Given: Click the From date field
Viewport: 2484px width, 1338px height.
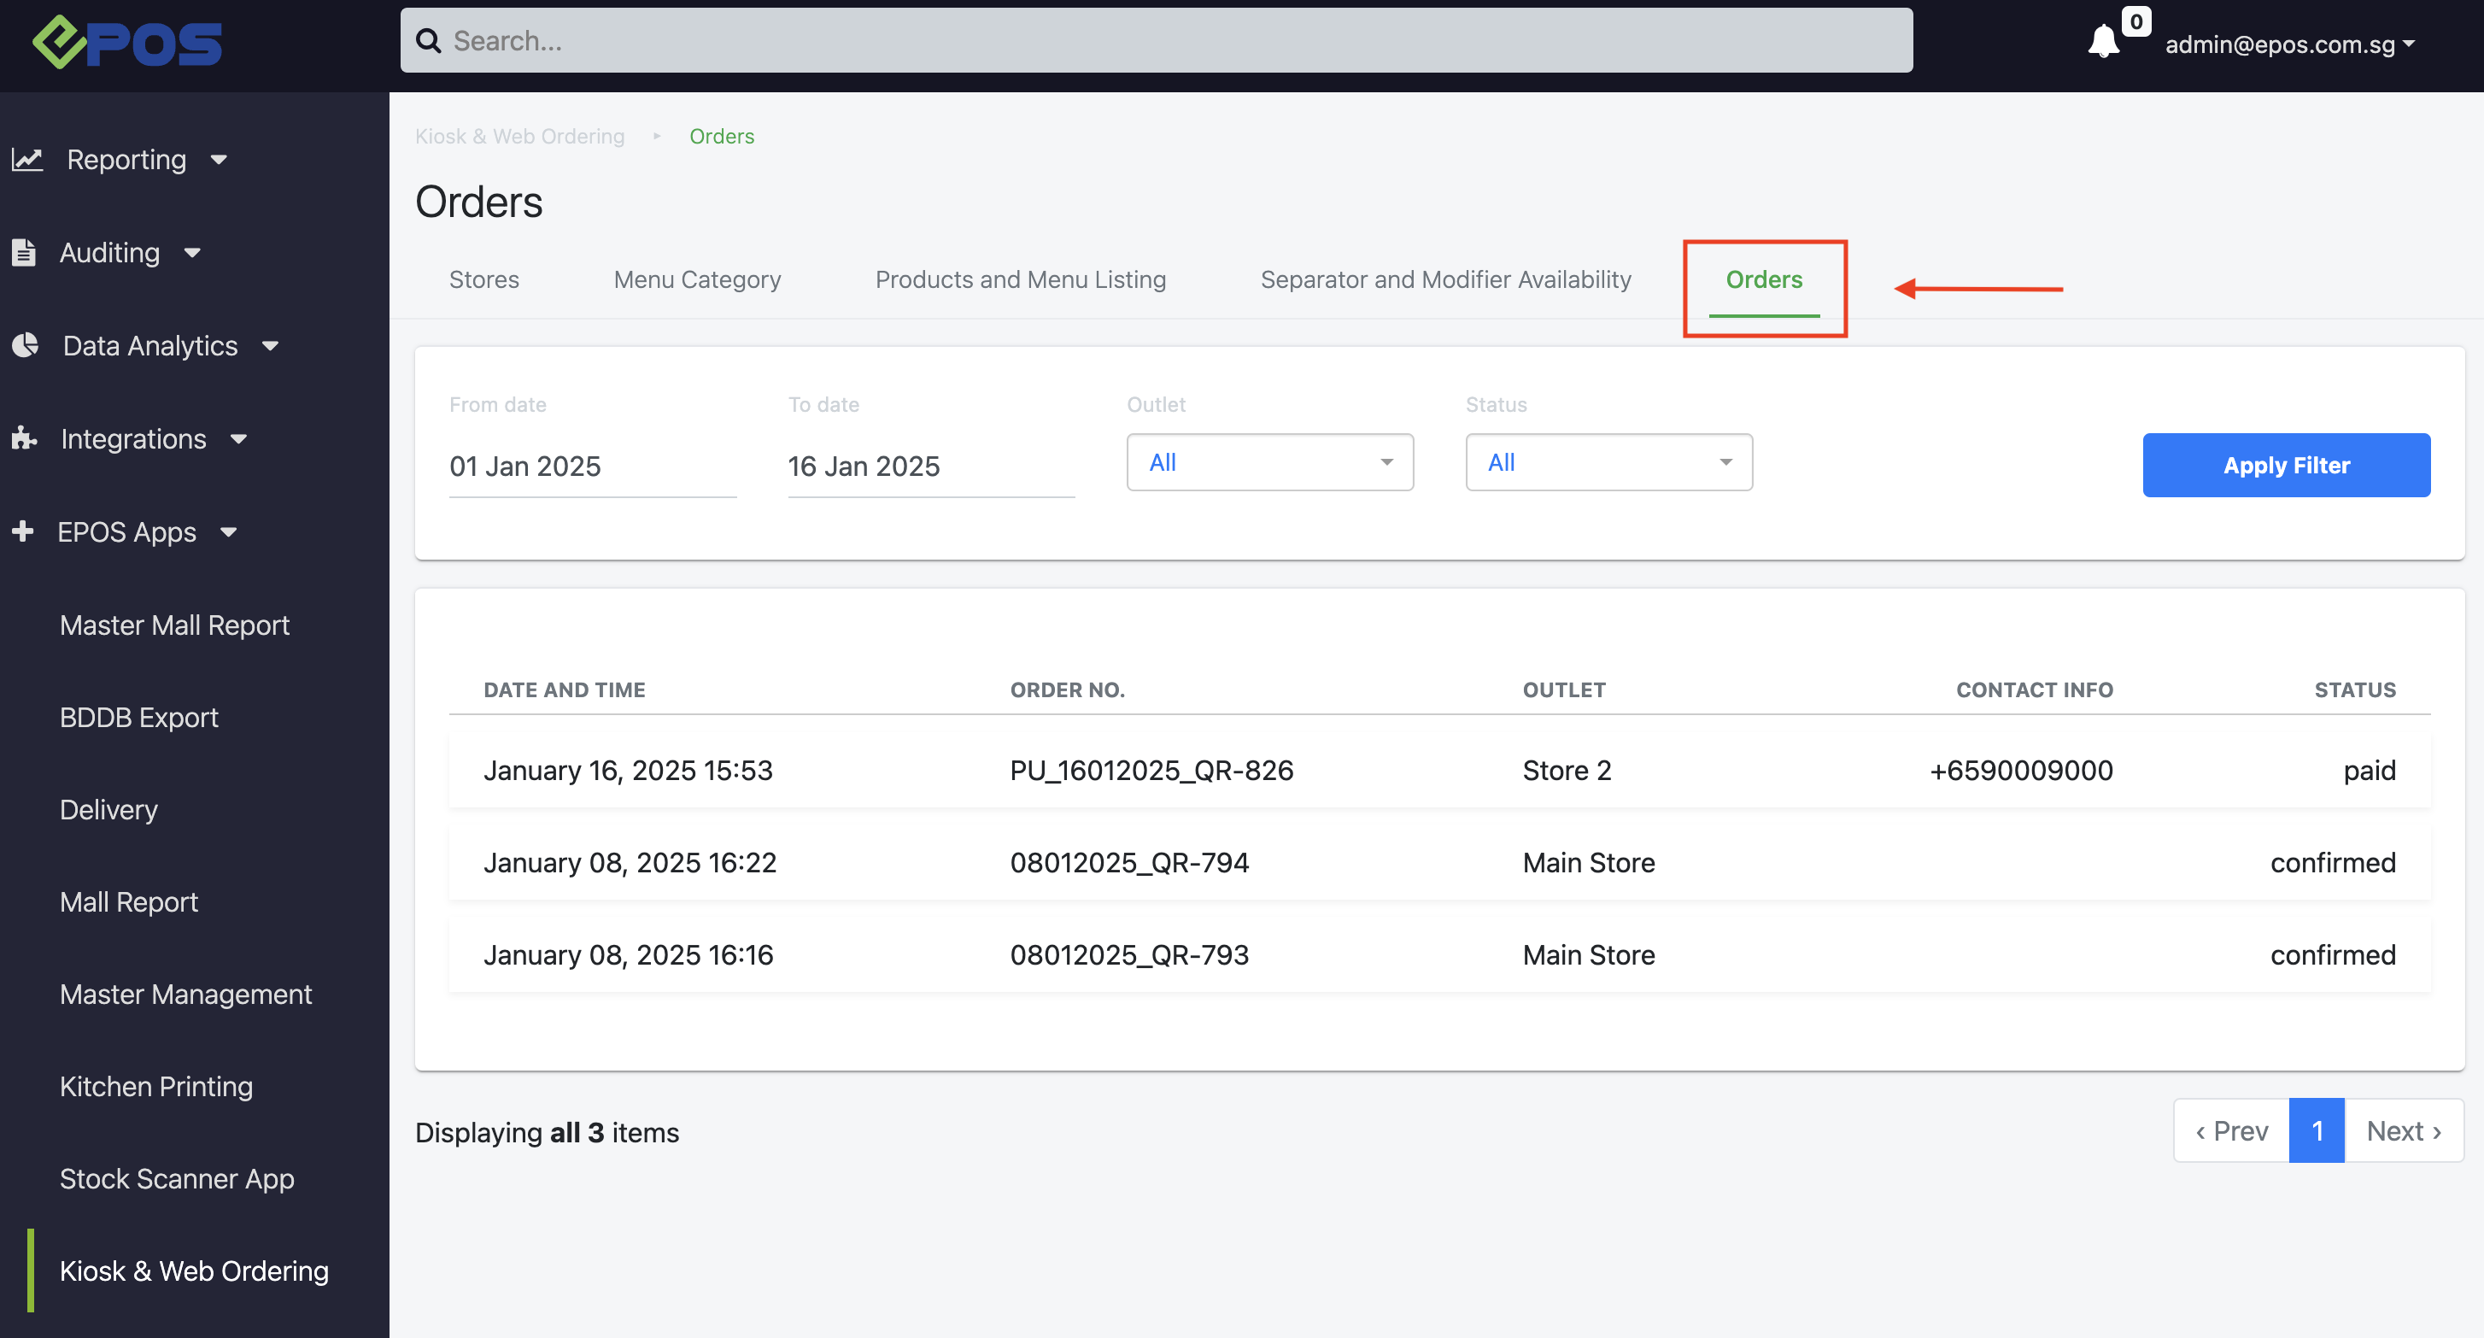Looking at the screenshot, I should click(592, 467).
